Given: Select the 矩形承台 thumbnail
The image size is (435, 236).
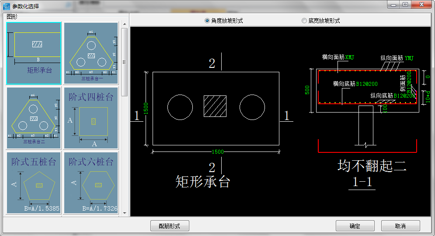Looking at the screenshot, I should (x=34, y=53).
